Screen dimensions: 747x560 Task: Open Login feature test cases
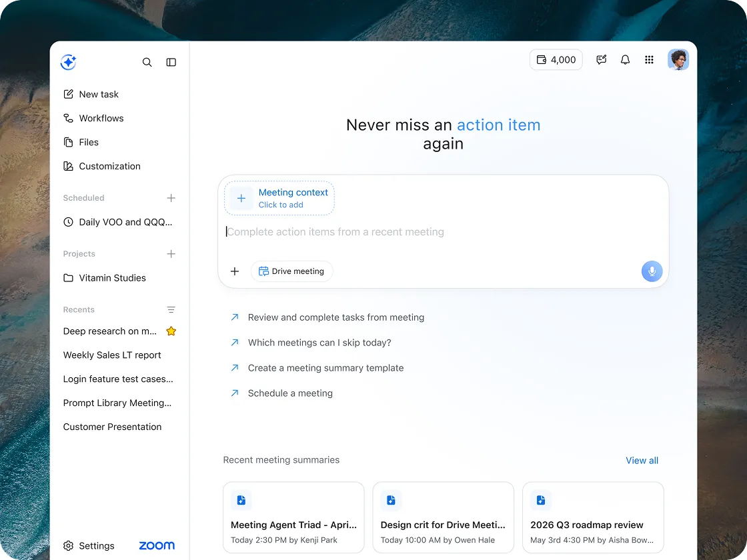(118, 379)
